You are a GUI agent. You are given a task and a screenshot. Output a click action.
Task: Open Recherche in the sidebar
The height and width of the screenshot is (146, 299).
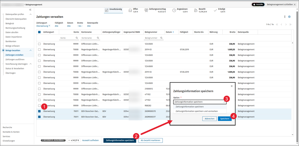pos(7,127)
